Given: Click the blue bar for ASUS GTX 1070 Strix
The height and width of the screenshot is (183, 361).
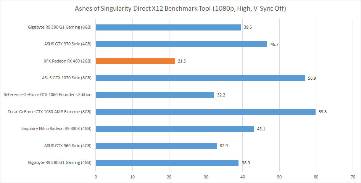Looking at the screenshot, I should tap(200, 78).
